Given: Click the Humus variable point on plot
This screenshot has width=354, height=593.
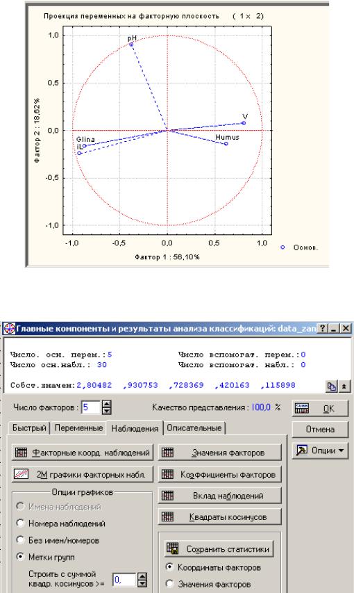Looking at the screenshot, I should (x=226, y=143).
